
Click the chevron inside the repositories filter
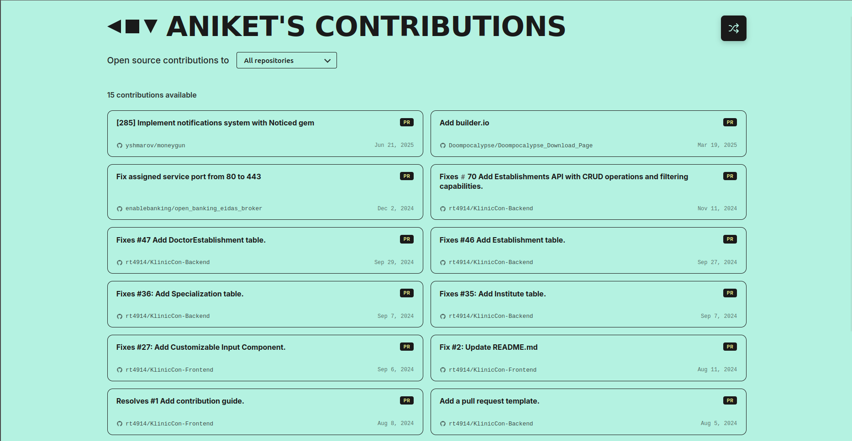pyautogui.click(x=327, y=60)
